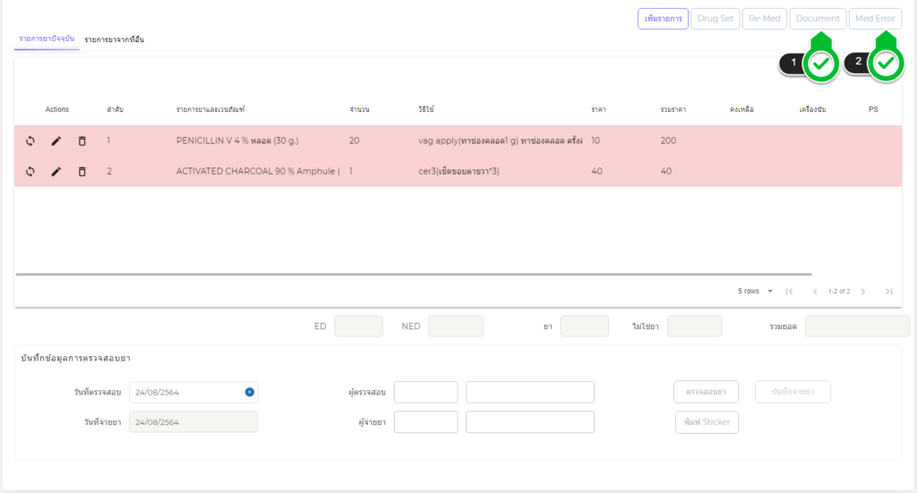Jump to first page of table
Viewport: 917px width, 493px height.
tap(789, 292)
